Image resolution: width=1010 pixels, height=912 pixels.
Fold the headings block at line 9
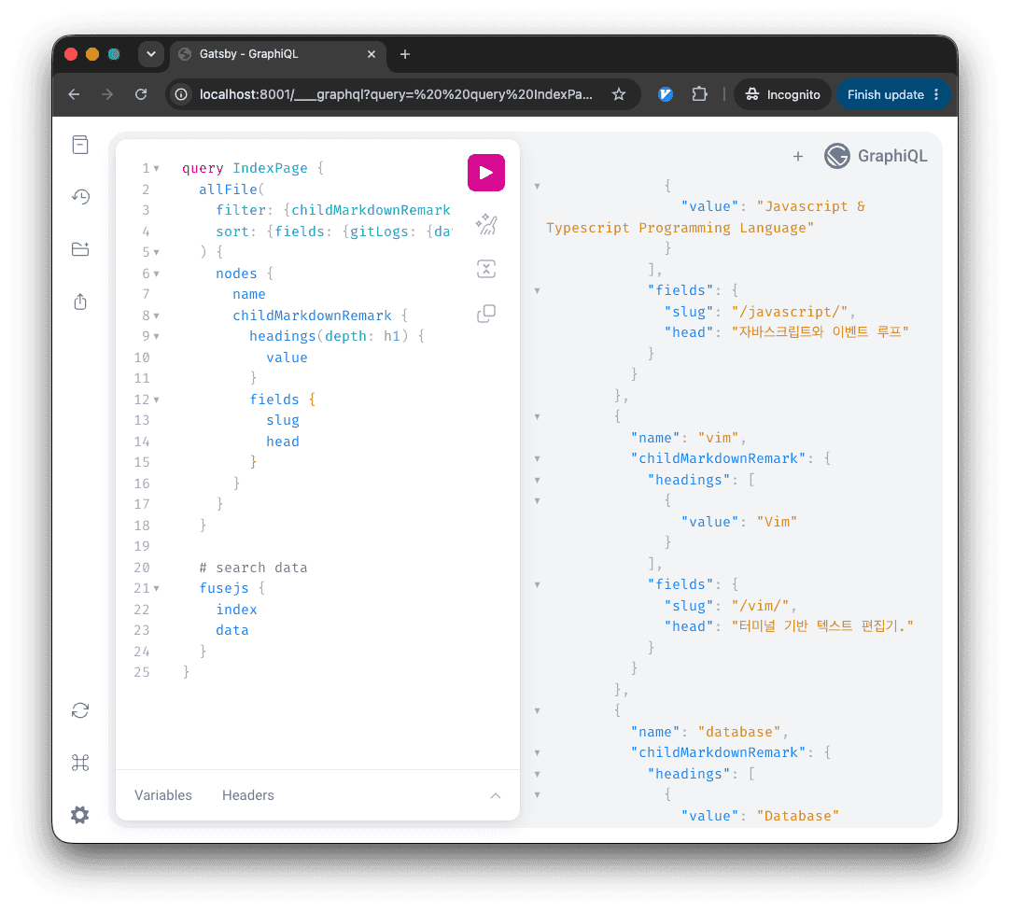tap(157, 336)
